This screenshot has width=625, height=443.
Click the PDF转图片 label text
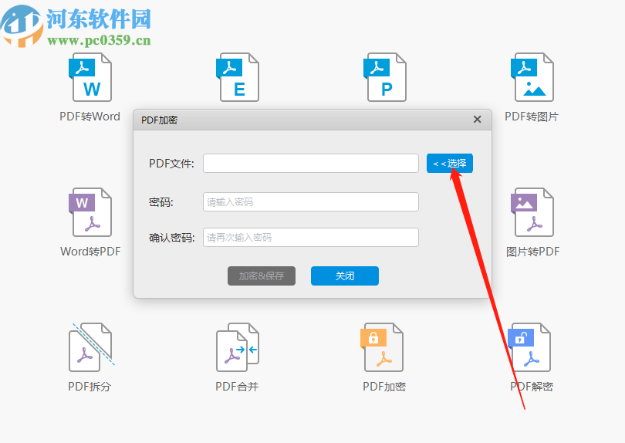pos(532,117)
